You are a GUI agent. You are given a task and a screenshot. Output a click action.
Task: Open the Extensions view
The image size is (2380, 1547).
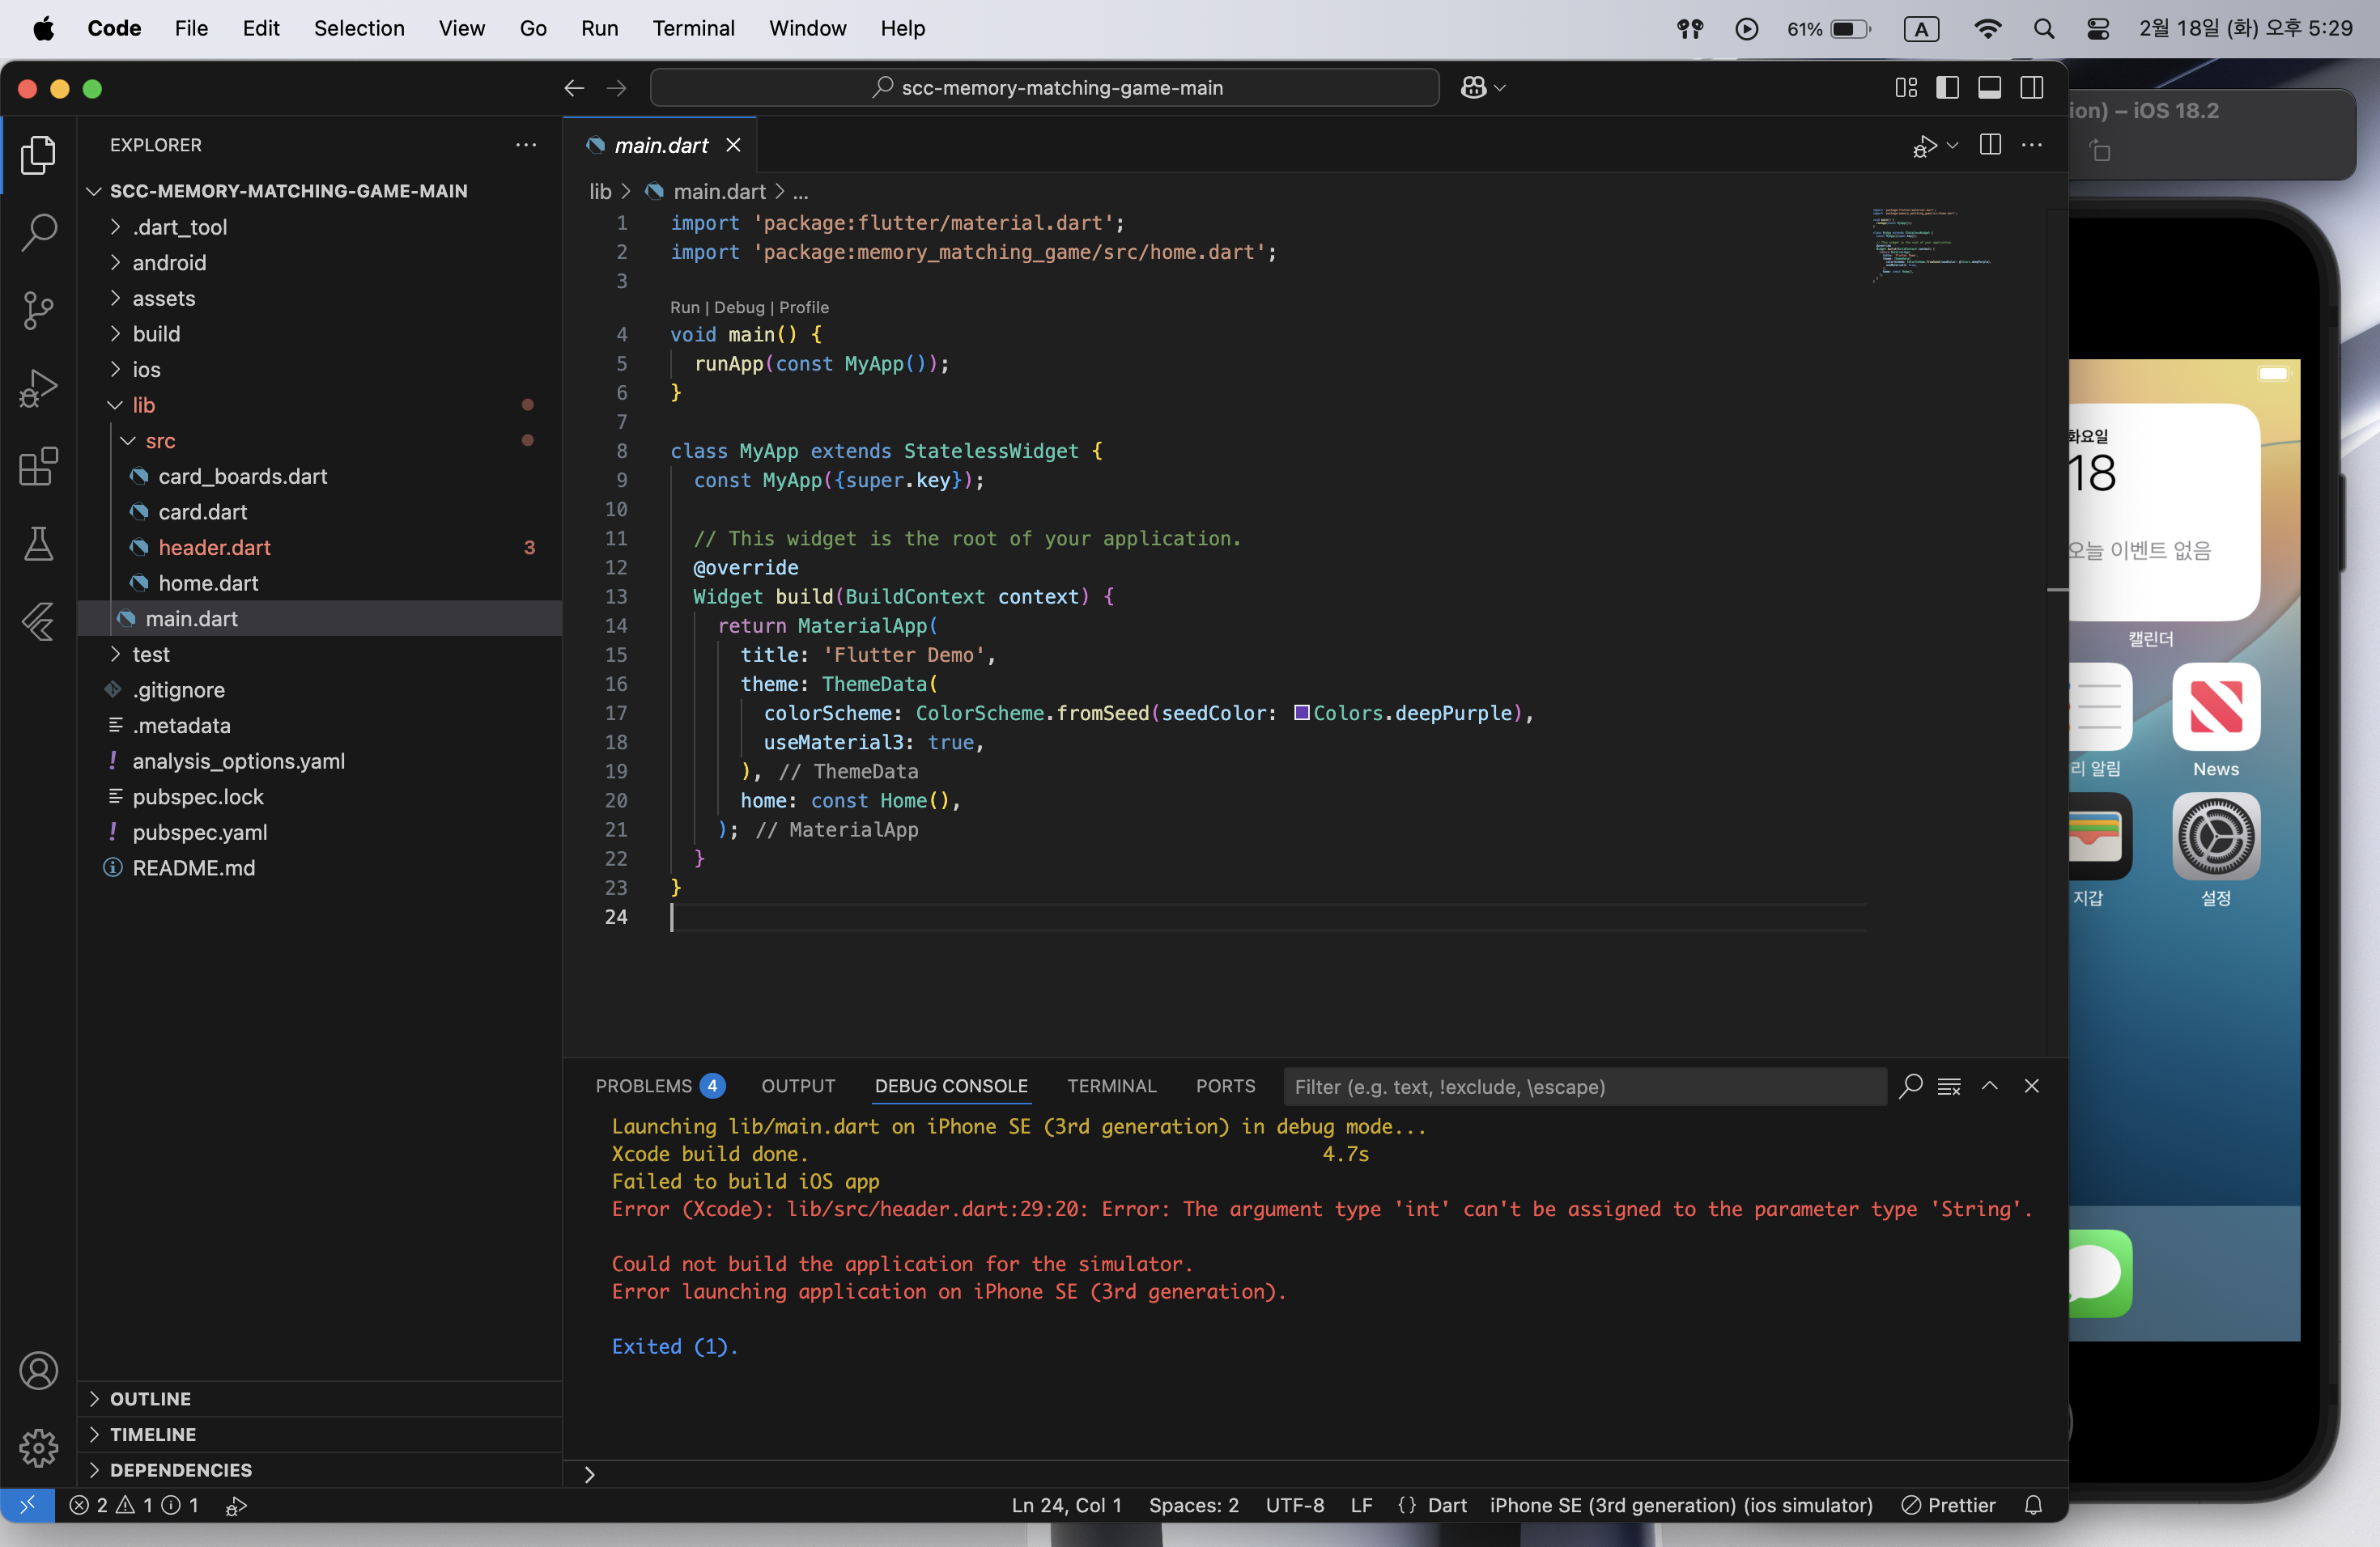tap(38, 466)
